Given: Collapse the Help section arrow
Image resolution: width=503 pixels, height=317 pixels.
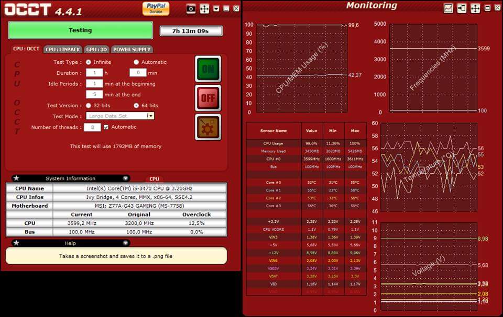Looking at the screenshot, I should 125,243.
